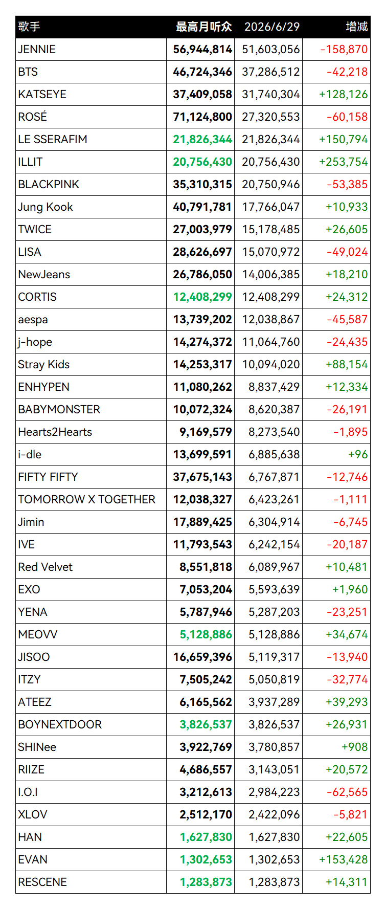This screenshot has height=909, width=386.
Task: Click KATSEYE's +128,126 change value
Action: pos(343,94)
